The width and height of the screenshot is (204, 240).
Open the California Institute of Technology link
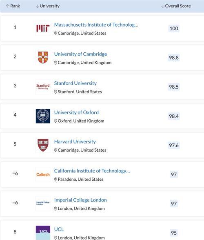(x=92, y=171)
